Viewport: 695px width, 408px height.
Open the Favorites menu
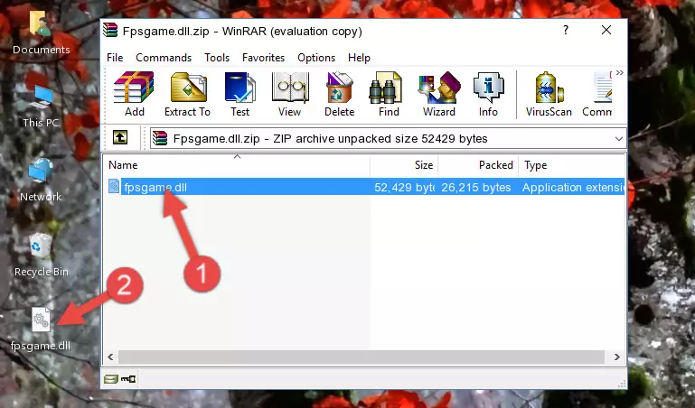point(263,58)
